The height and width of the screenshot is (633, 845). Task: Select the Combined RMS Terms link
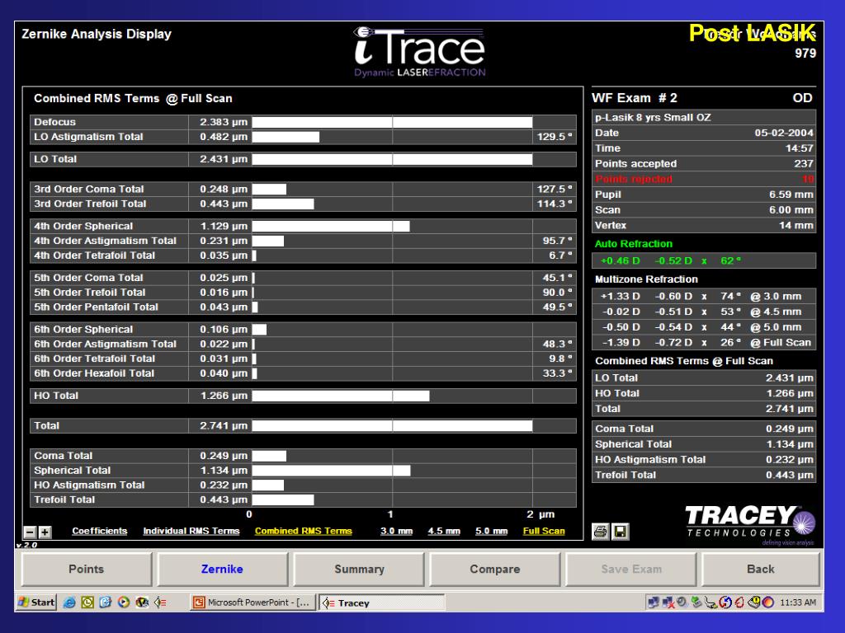[x=304, y=531]
